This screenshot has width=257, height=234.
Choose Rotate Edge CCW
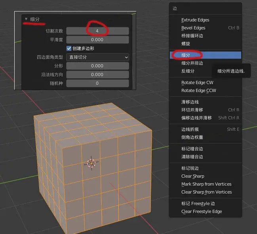[206, 90]
